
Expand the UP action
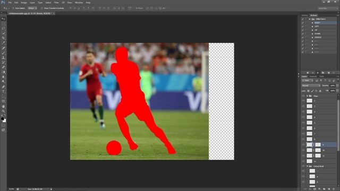coord(312,30)
